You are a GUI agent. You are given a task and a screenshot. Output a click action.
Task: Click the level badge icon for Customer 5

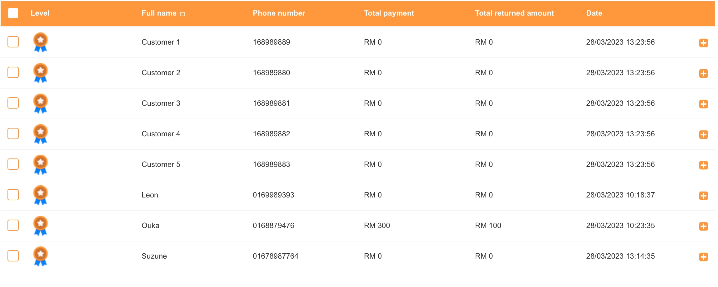(x=40, y=164)
